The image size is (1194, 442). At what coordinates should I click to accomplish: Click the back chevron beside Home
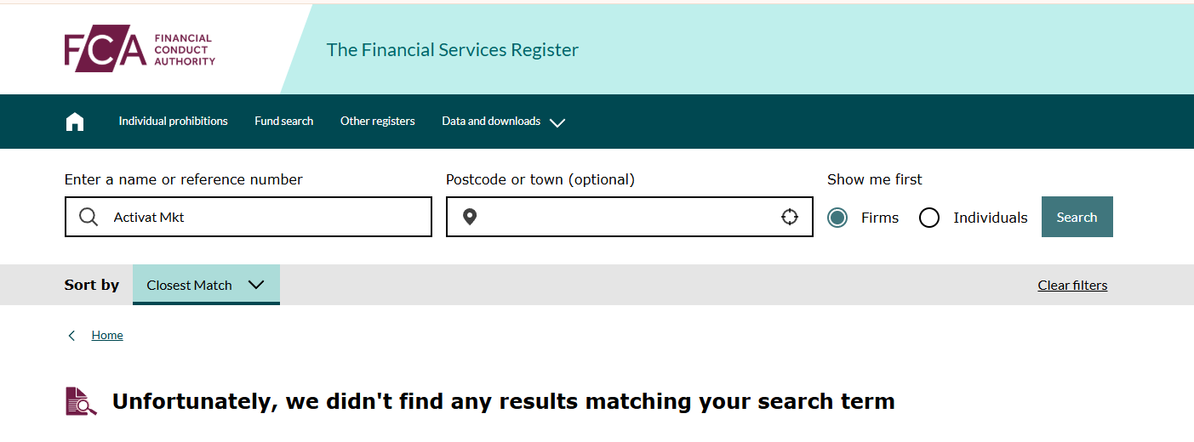pyautogui.click(x=71, y=336)
